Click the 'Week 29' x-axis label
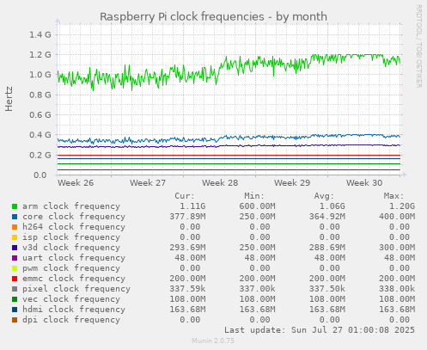427x350 pixels. pyautogui.click(x=292, y=183)
